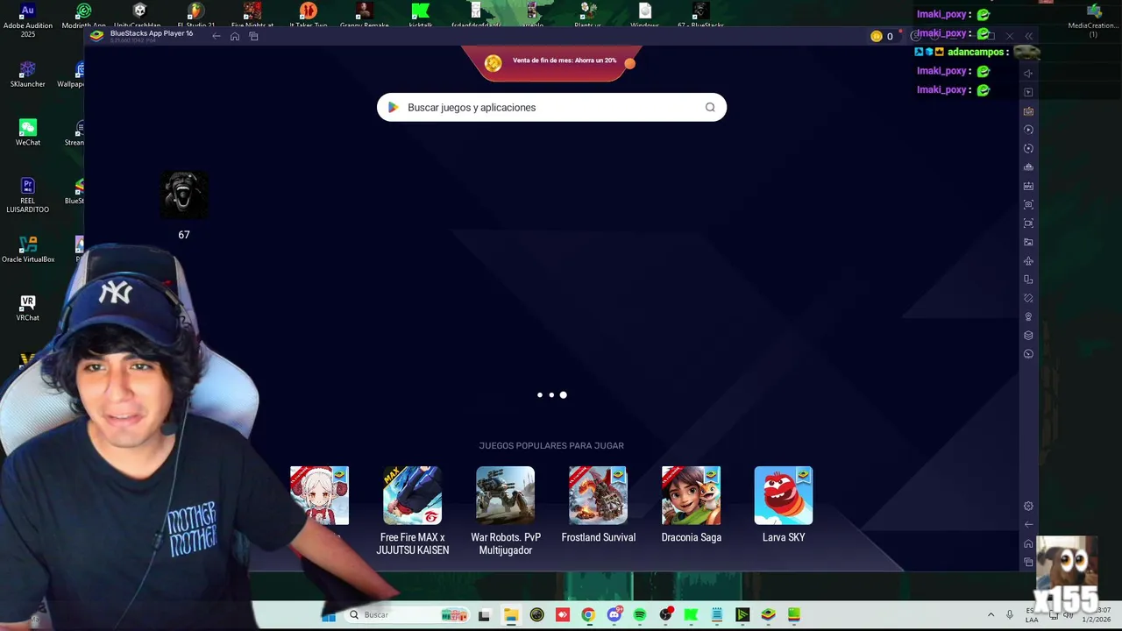Open the Venta de fin de mes banner
This screenshot has height=631, width=1122.
[552, 61]
